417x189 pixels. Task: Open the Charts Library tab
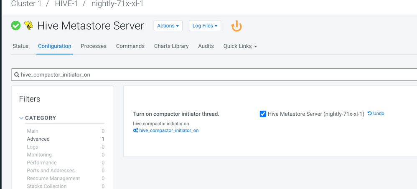point(171,46)
